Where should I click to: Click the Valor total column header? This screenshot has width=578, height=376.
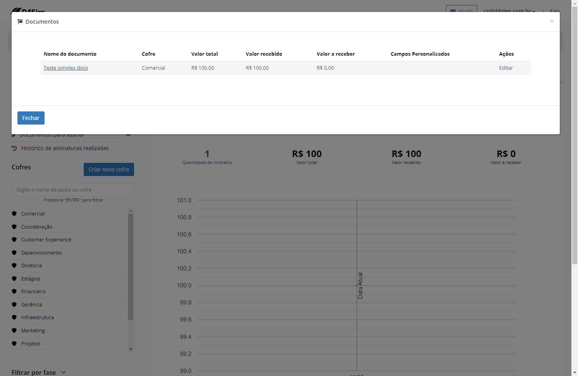pyautogui.click(x=205, y=54)
